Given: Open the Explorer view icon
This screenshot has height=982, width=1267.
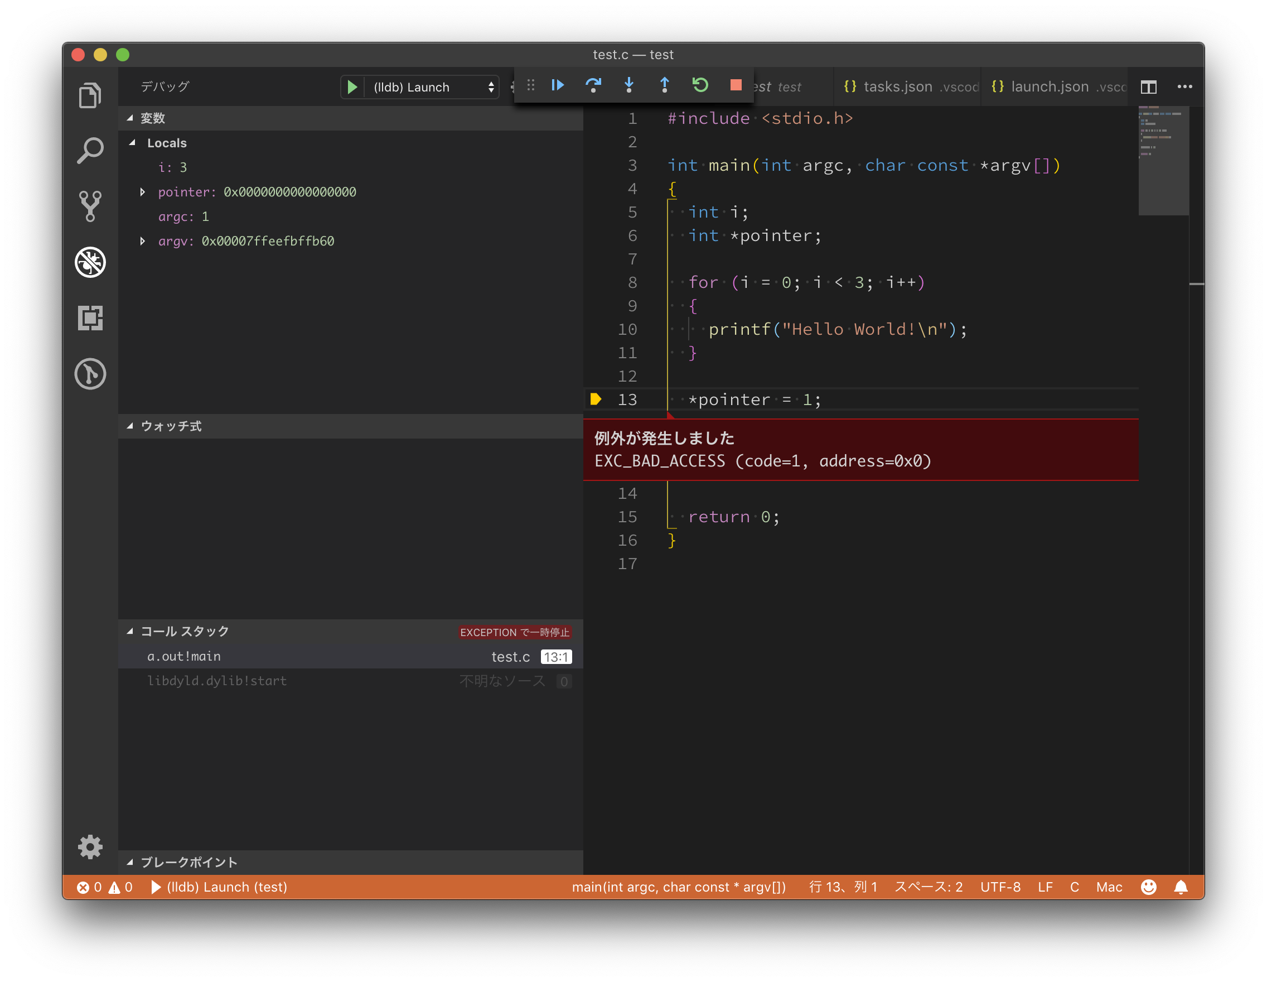Looking at the screenshot, I should [x=90, y=95].
